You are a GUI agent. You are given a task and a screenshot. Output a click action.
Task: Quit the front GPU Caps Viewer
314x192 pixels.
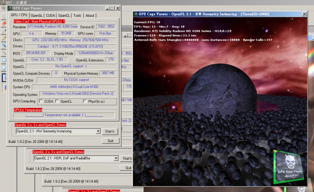(x=110, y=141)
